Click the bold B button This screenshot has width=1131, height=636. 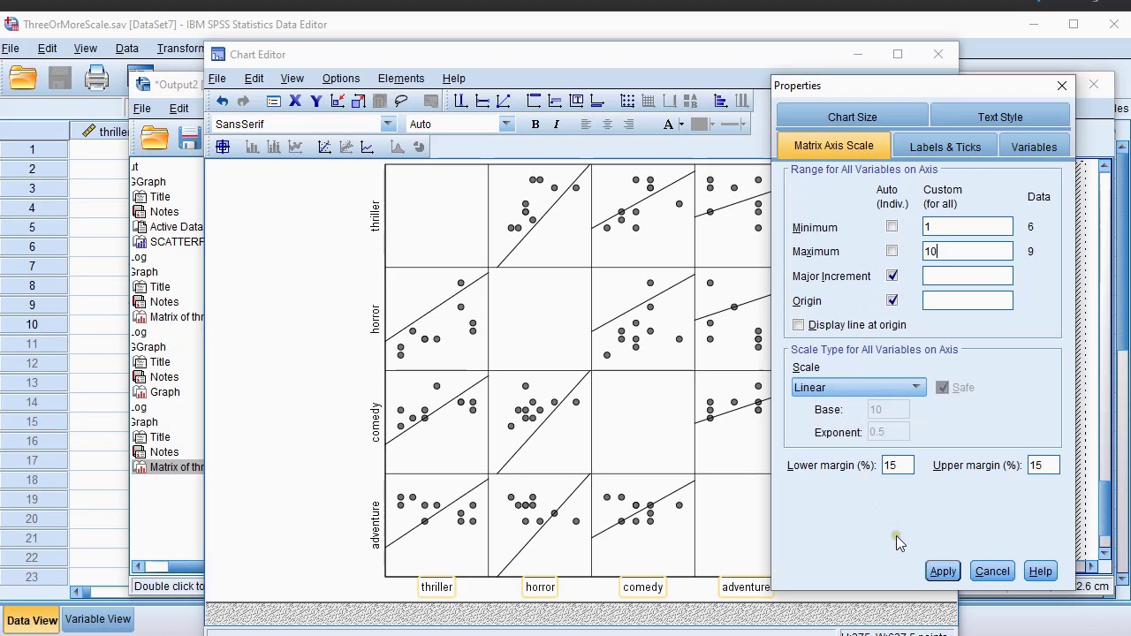pos(535,125)
